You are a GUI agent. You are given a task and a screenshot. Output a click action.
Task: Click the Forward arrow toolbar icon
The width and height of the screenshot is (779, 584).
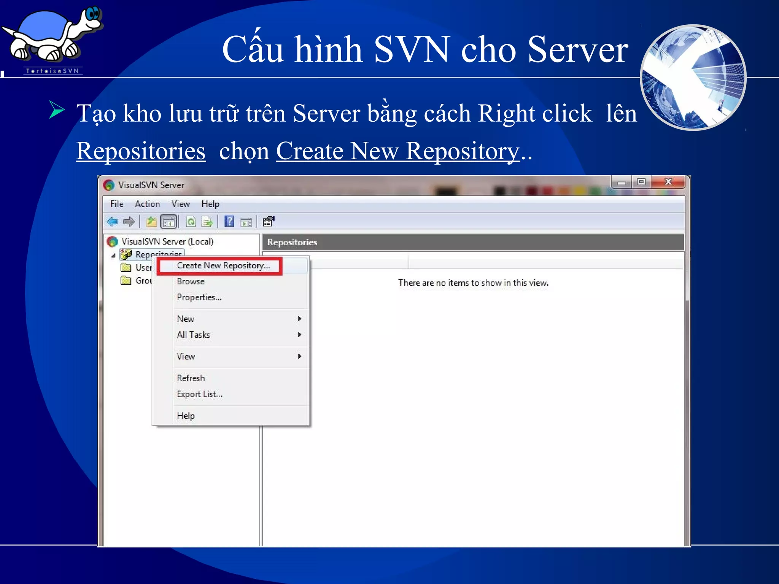pos(129,222)
